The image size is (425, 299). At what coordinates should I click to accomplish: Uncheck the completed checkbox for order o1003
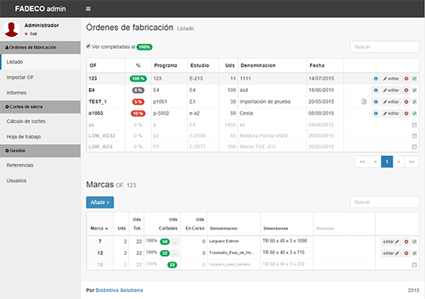click(x=415, y=113)
